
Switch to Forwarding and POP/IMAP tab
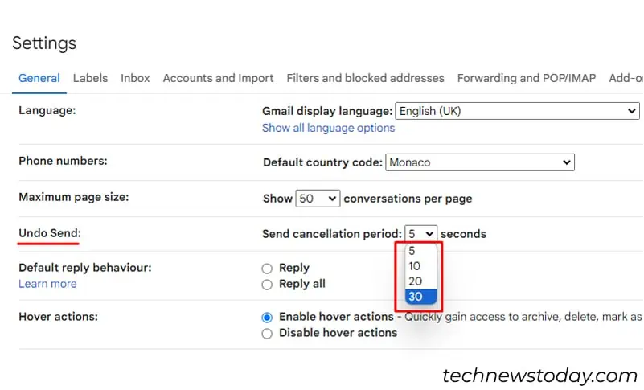pyautogui.click(x=526, y=78)
